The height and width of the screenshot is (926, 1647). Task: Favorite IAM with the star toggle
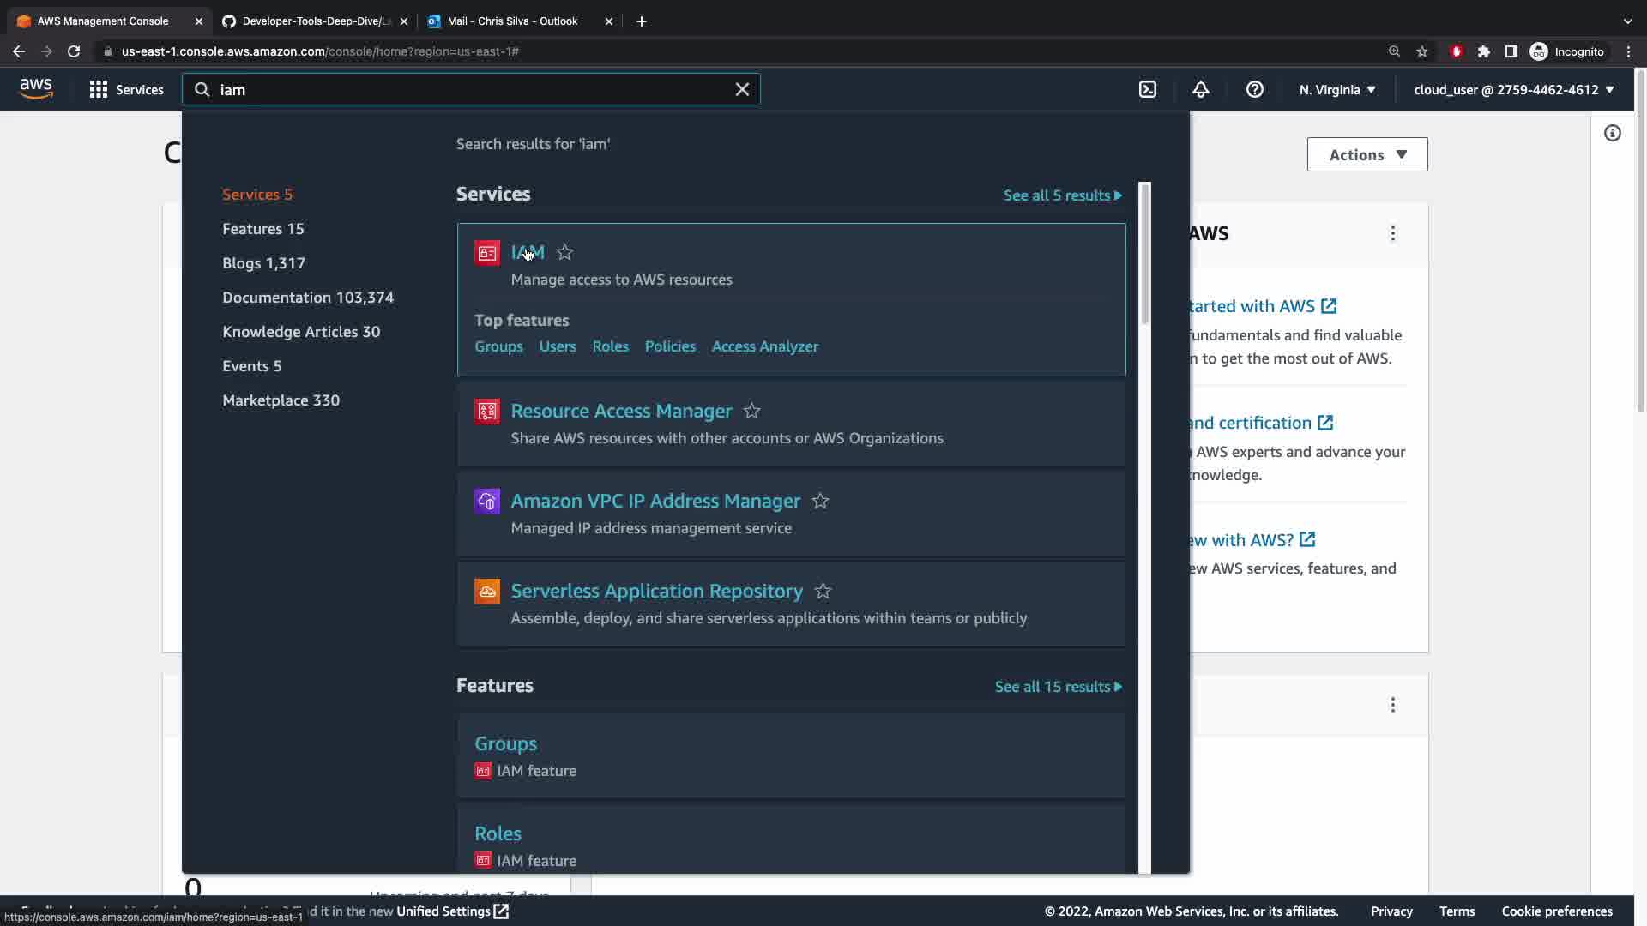pos(564,252)
